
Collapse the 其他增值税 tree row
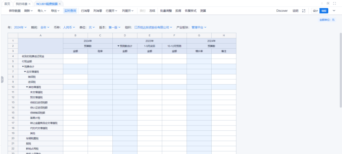(27, 87)
